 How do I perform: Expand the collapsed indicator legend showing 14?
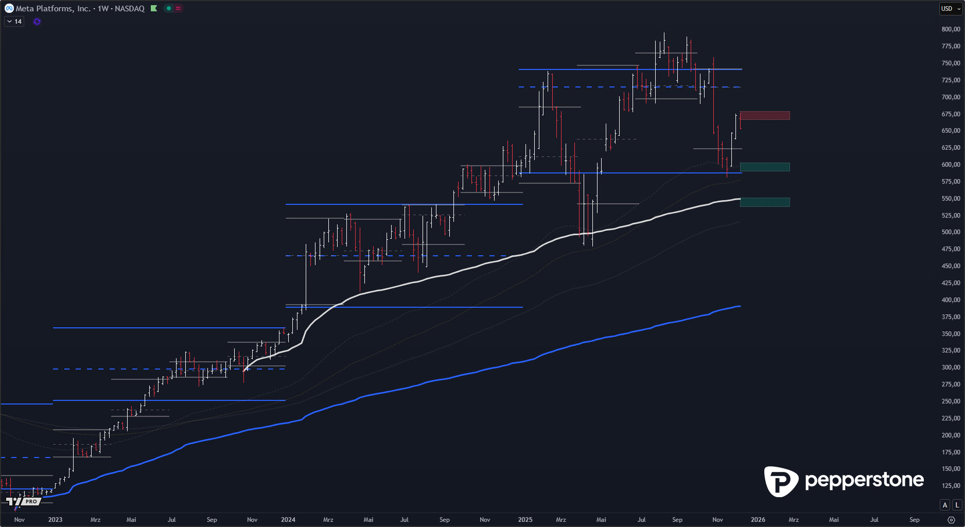point(14,22)
